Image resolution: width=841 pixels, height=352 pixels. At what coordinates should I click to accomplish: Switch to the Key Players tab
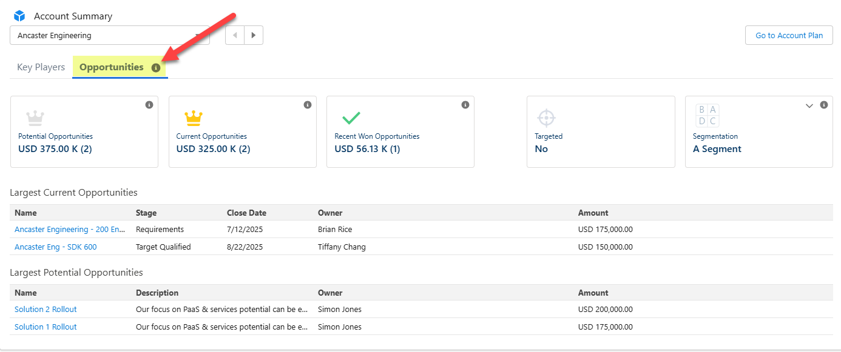pyautogui.click(x=41, y=67)
